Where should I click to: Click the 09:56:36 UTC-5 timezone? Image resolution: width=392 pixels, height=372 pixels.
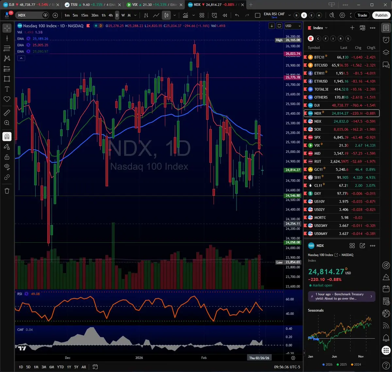click(x=287, y=367)
